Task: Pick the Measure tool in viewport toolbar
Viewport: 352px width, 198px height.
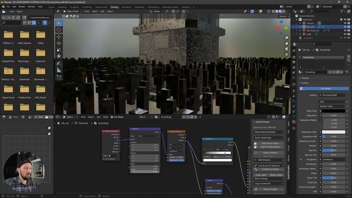Action: coord(59,70)
